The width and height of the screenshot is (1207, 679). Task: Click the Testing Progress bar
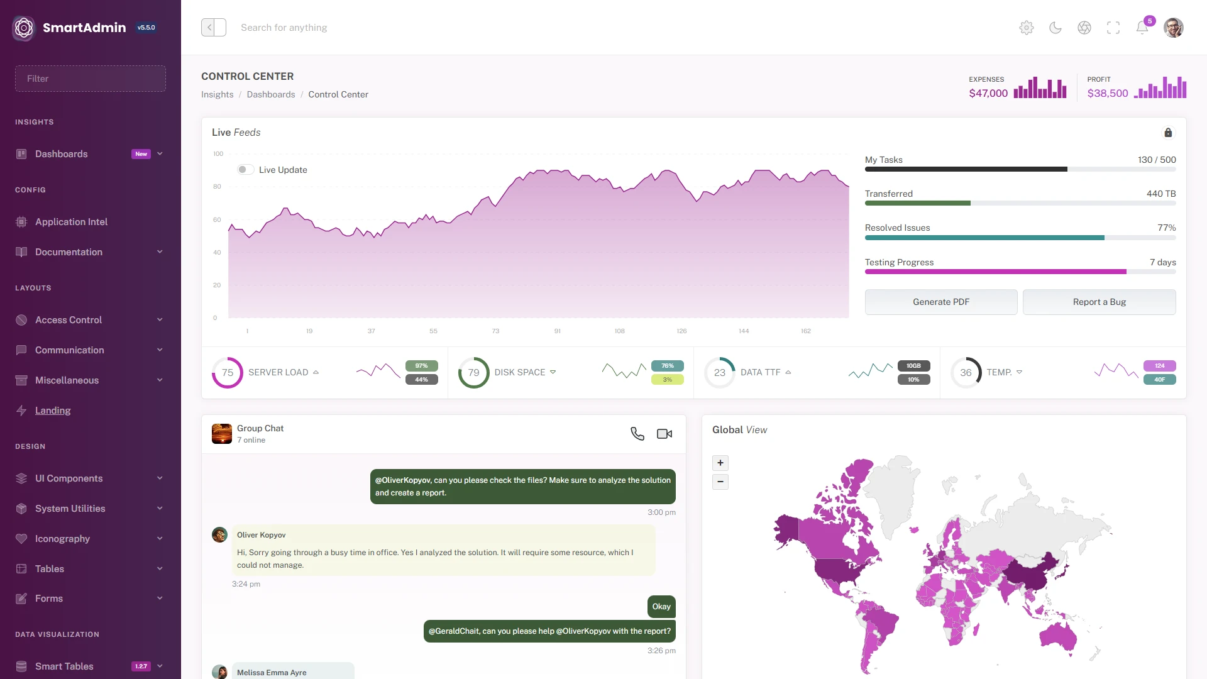(x=1020, y=272)
